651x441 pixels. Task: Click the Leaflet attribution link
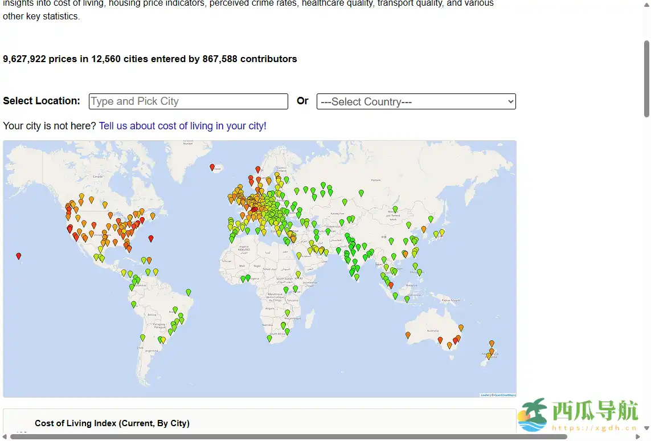click(485, 395)
